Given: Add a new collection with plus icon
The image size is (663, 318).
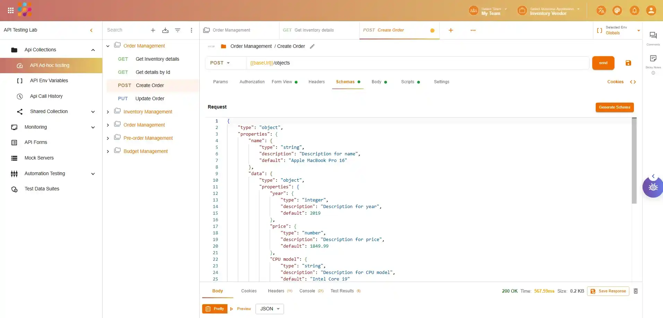Looking at the screenshot, I should tap(153, 31).
